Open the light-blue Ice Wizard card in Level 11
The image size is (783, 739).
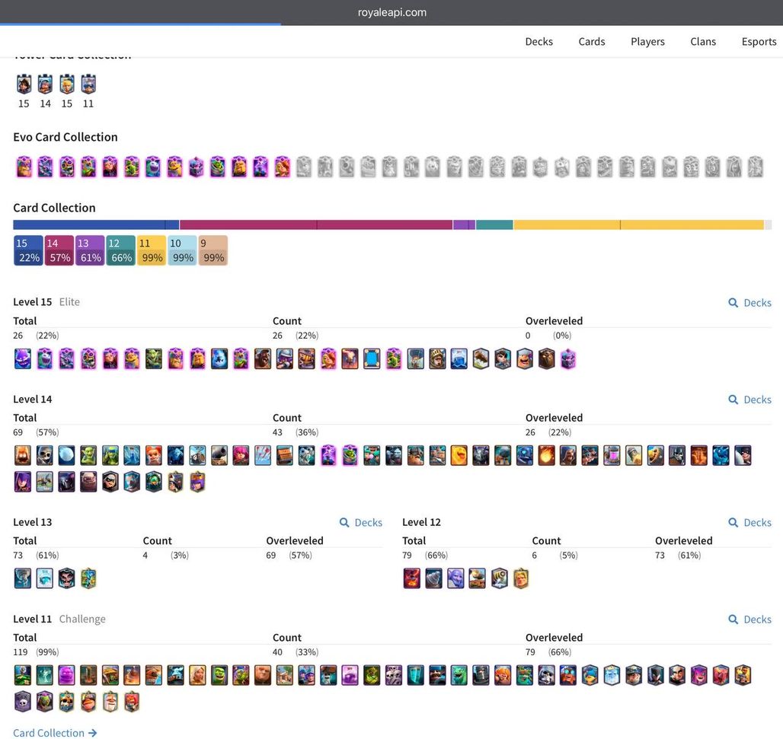coord(612,675)
